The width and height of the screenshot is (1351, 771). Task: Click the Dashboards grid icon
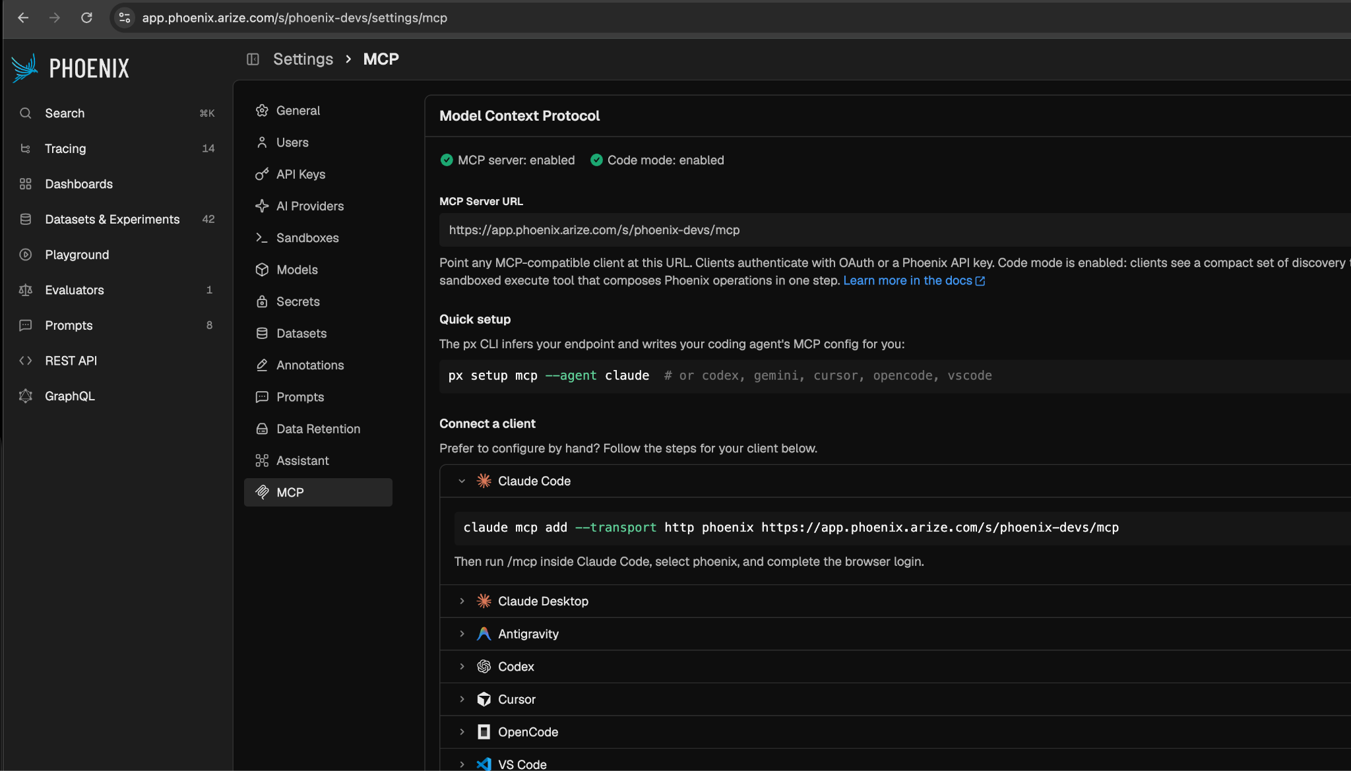pyautogui.click(x=26, y=184)
